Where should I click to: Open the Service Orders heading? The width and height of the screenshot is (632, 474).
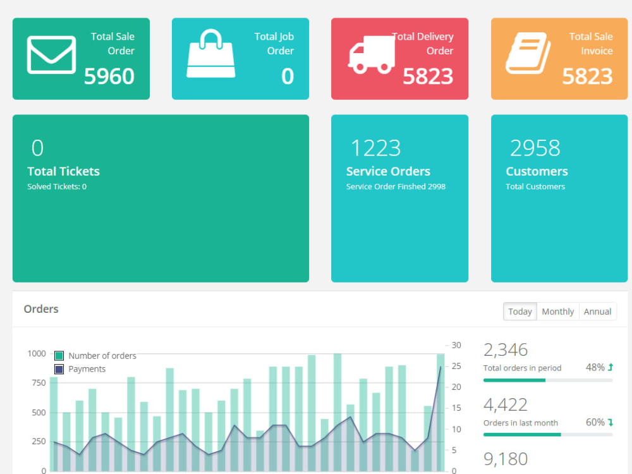[388, 171]
